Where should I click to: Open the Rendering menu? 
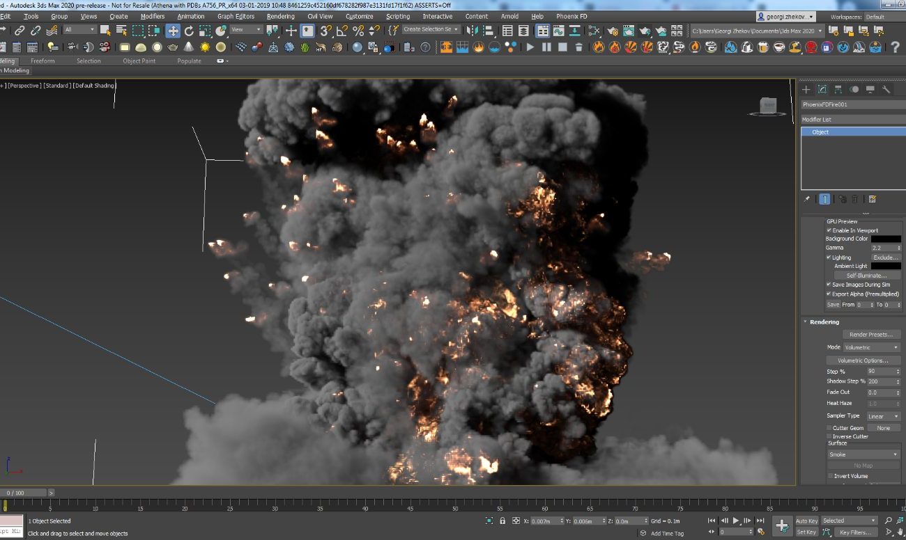[x=280, y=16]
